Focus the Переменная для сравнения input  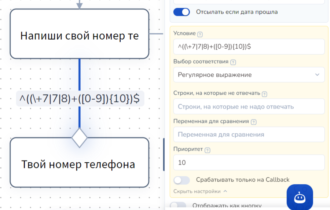[x=249, y=135]
